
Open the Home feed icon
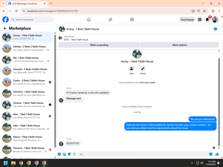click(89, 20)
